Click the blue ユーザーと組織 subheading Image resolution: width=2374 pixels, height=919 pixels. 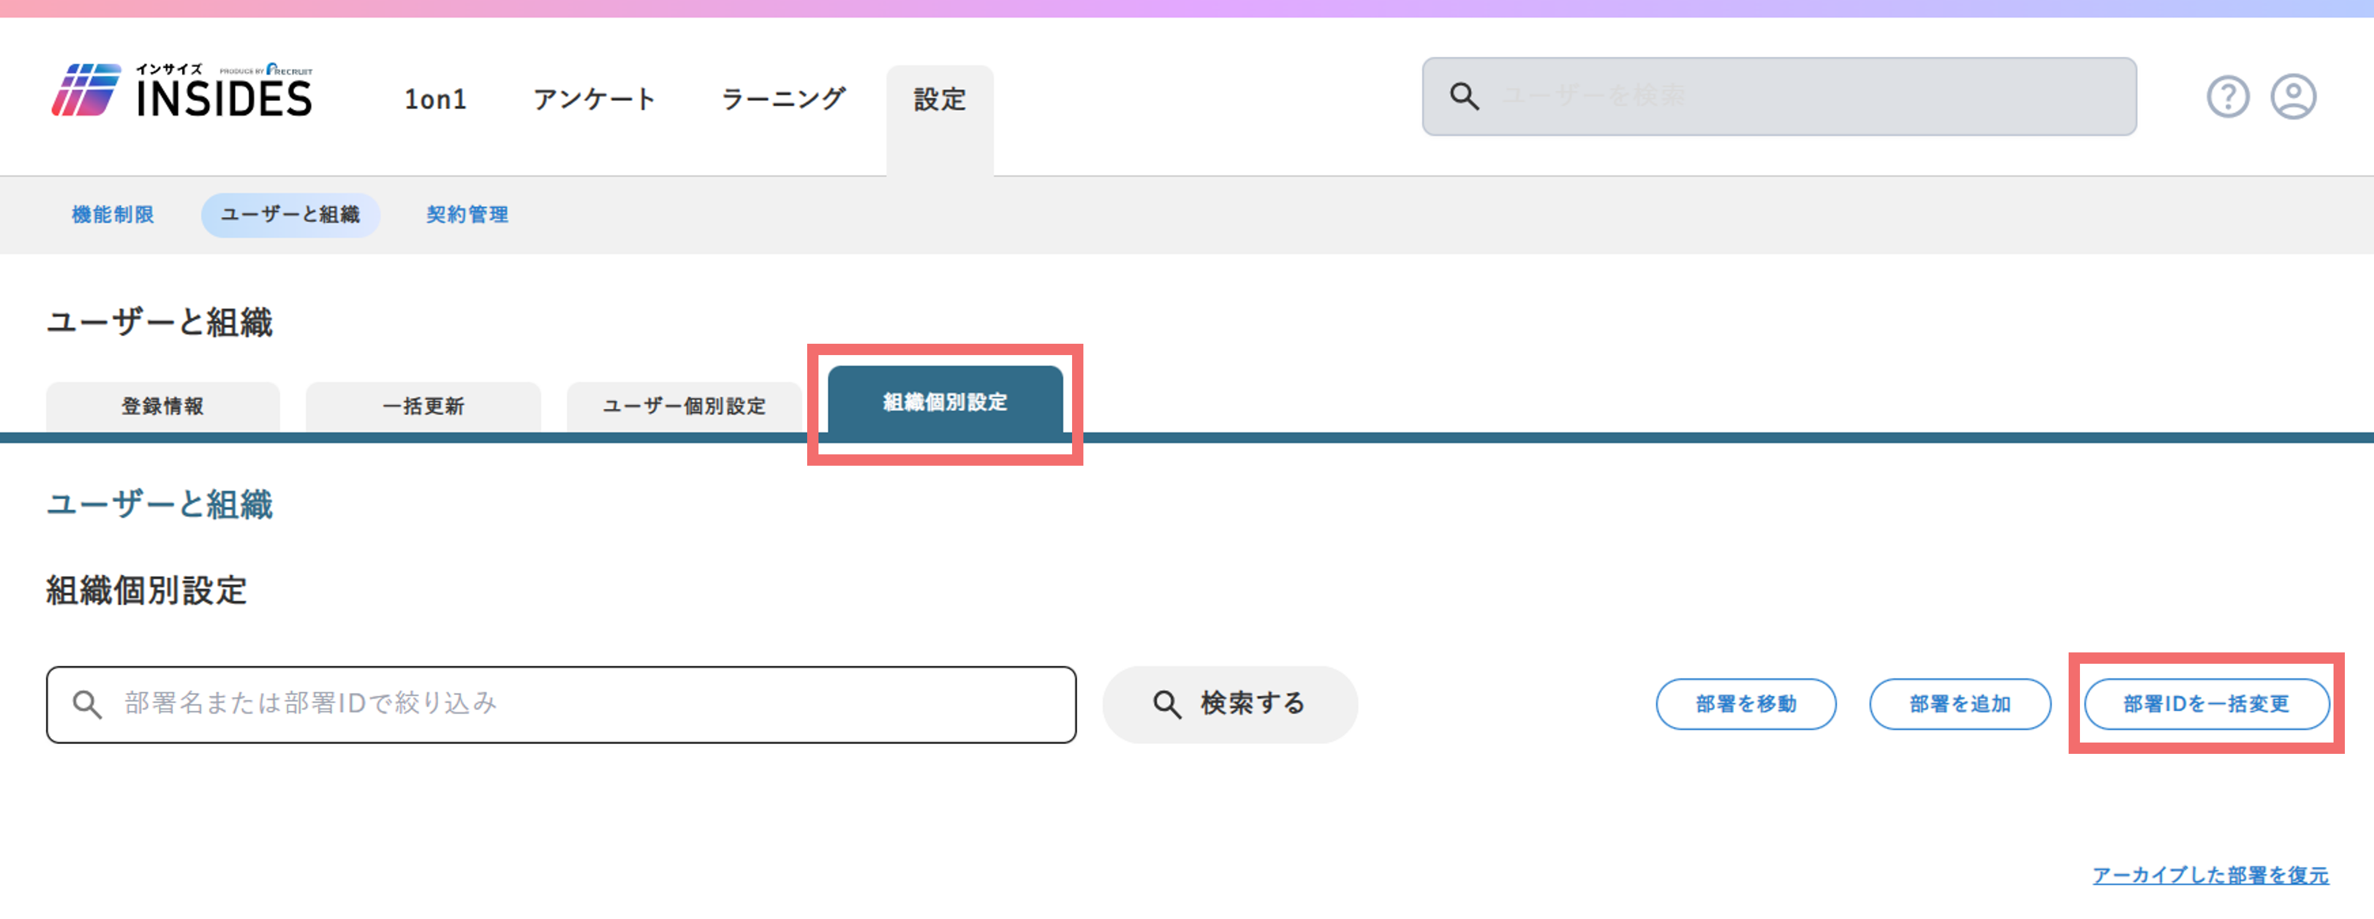[159, 505]
